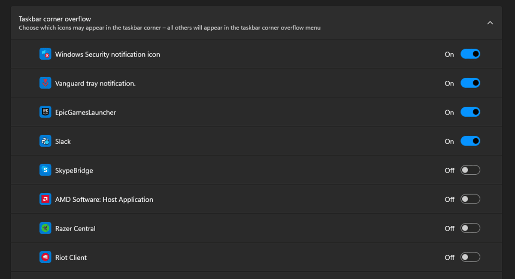This screenshot has height=279, width=515.
Task: Click the Slack app icon
Action: point(45,141)
